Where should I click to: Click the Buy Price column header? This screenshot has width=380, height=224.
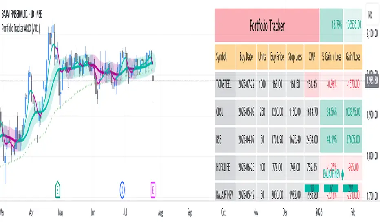click(x=277, y=57)
